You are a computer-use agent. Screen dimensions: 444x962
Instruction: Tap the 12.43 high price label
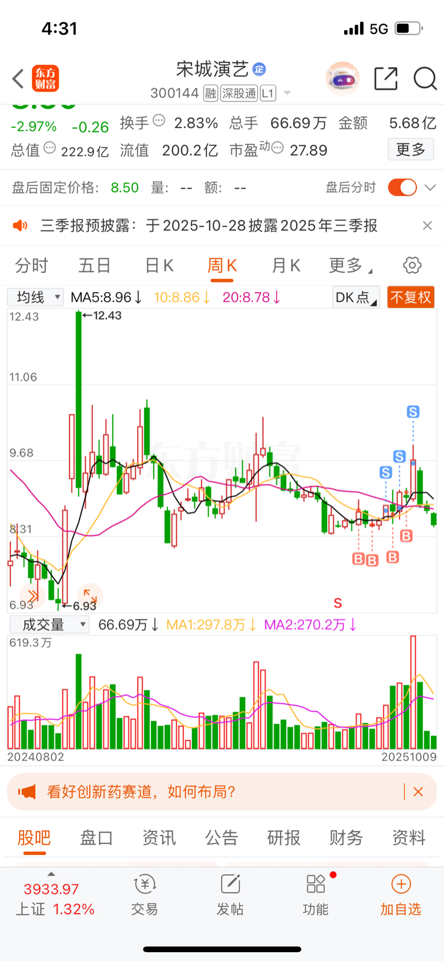coord(106,315)
